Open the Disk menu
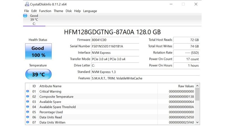Screen dimensions: 225x127 pos(69,11)
